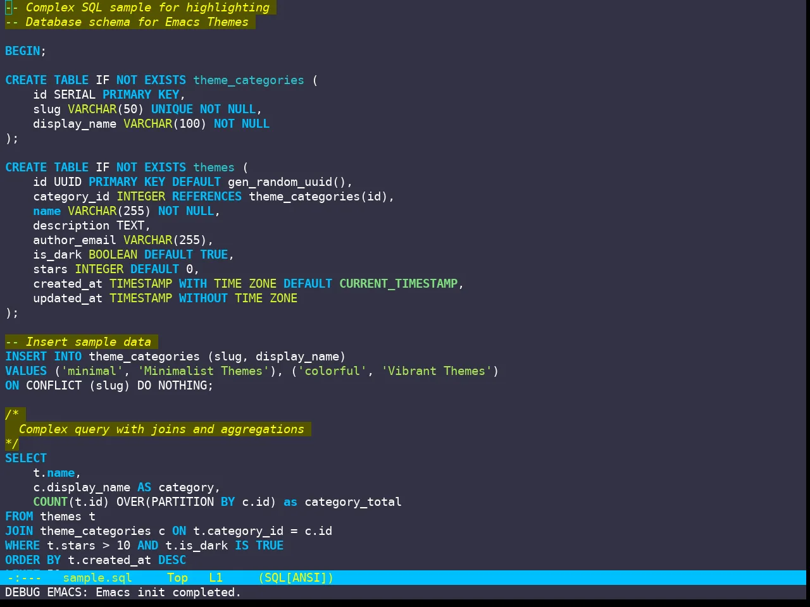Click the SELECT keyword
The image size is (810, 607).
click(26, 458)
